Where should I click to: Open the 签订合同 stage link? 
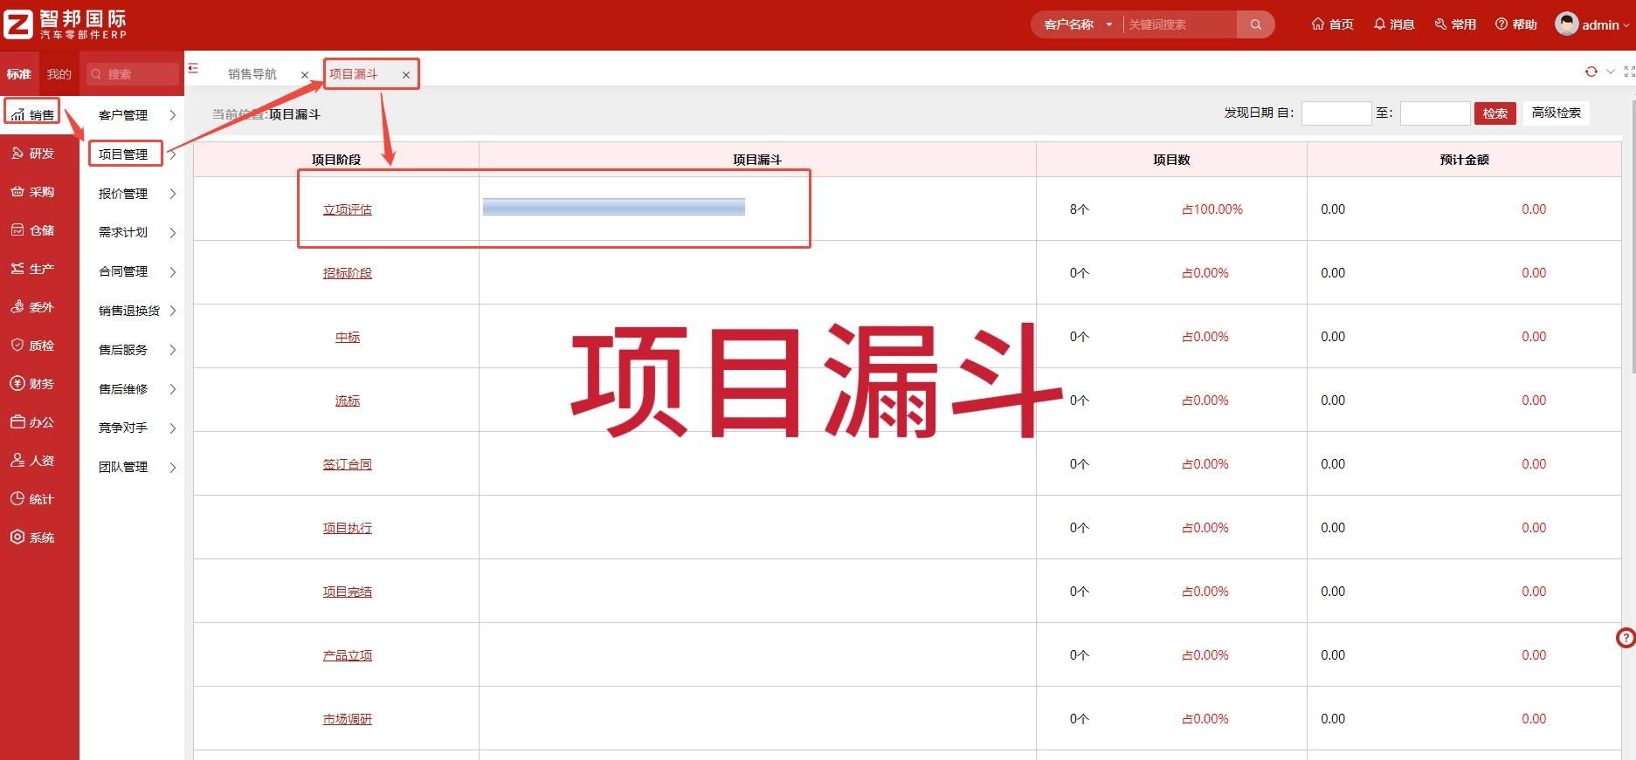point(348,464)
